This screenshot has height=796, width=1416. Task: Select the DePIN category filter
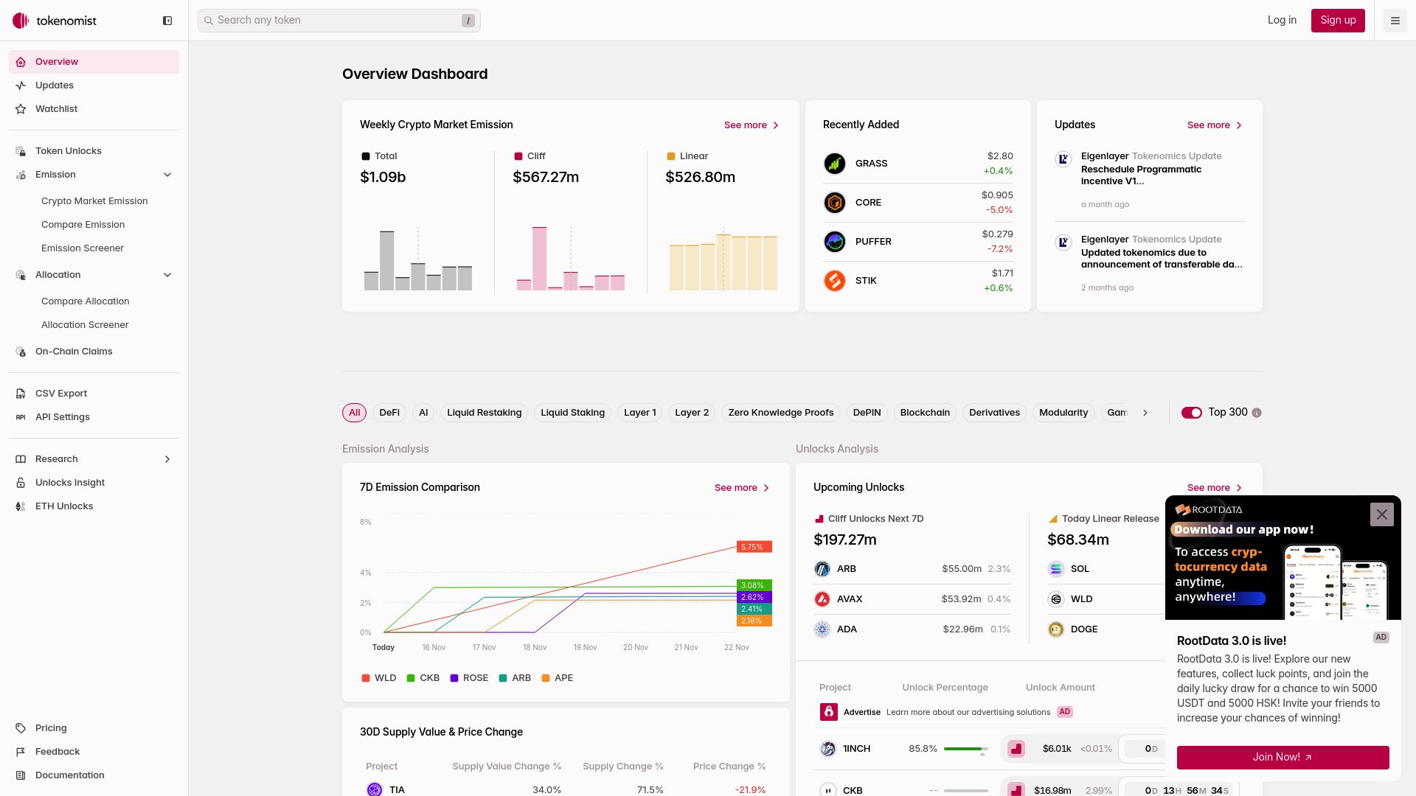pos(867,413)
